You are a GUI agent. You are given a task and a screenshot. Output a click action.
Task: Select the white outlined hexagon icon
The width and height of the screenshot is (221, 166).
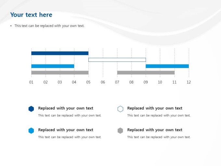[120, 109]
